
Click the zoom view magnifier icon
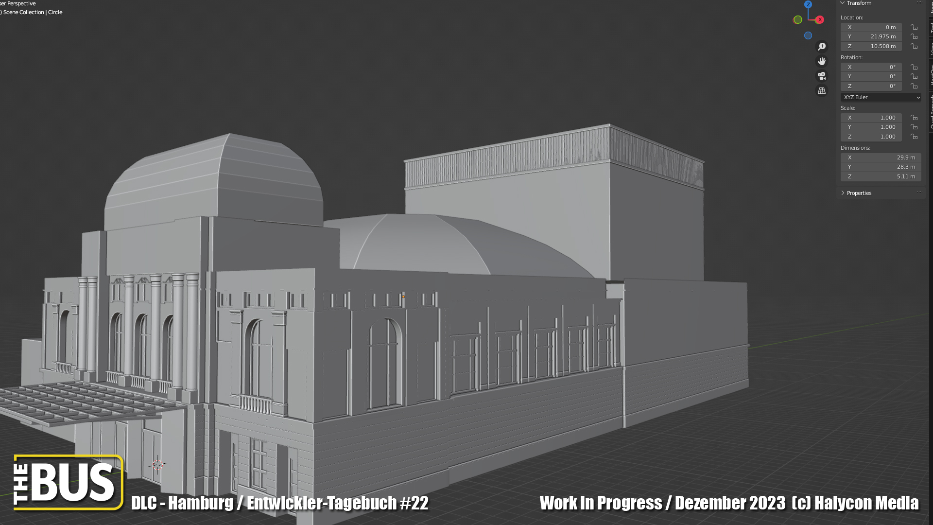coord(822,47)
